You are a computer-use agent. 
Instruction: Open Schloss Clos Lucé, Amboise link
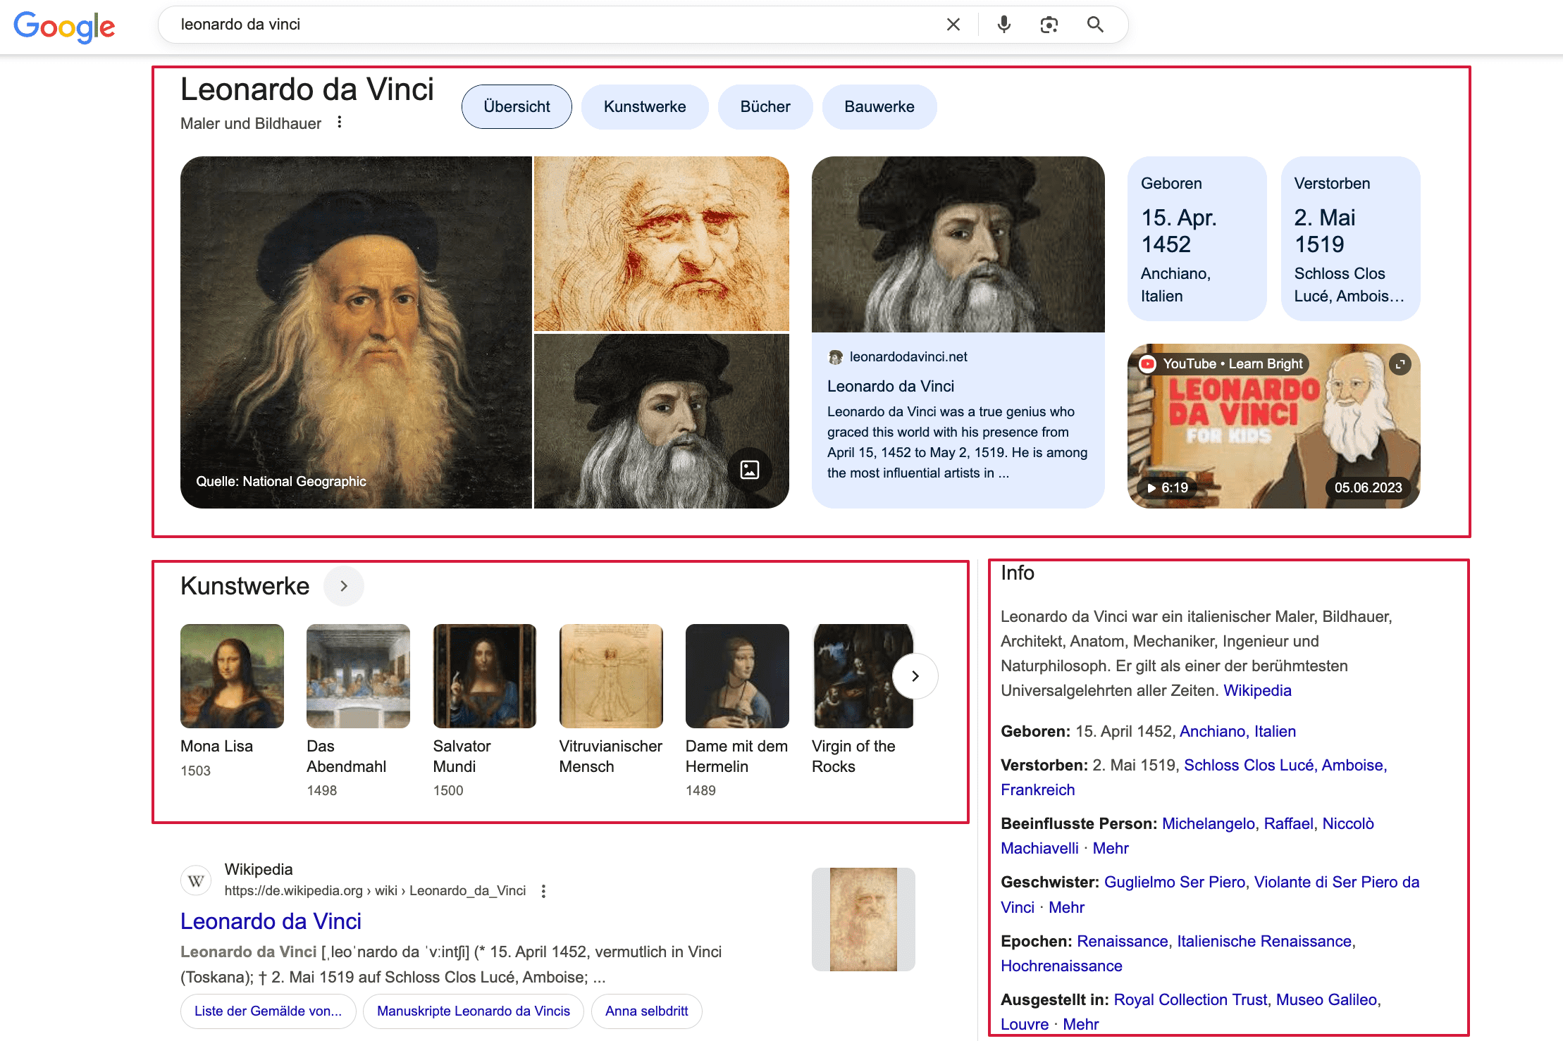[1285, 766]
